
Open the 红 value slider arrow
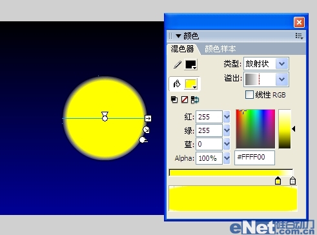pyautogui.click(x=227, y=117)
